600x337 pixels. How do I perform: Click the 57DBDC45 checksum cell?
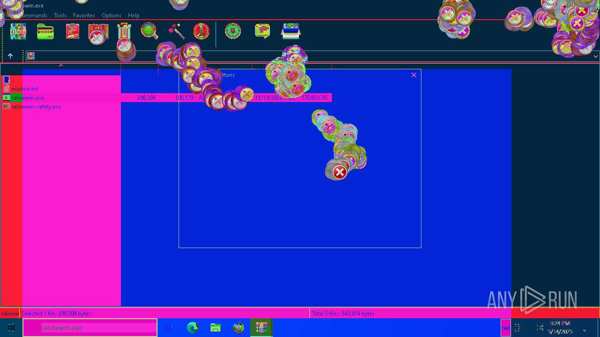tap(315, 98)
